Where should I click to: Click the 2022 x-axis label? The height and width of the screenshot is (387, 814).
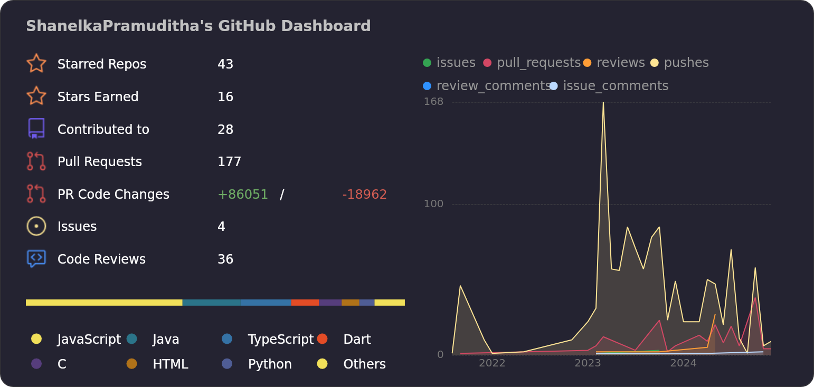(492, 363)
